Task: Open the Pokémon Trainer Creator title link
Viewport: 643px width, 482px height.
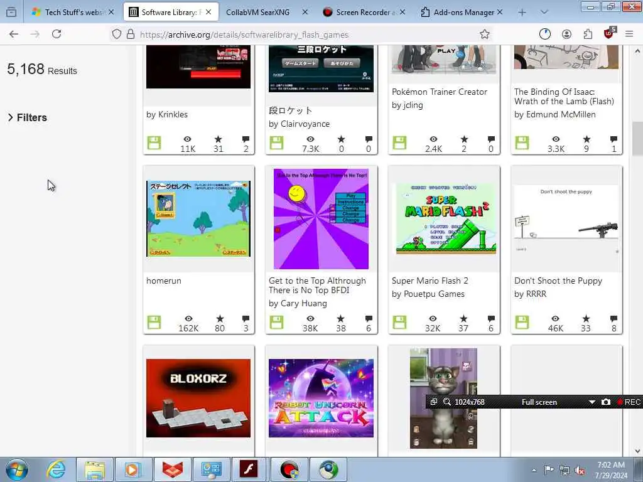Action: click(x=440, y=92)
